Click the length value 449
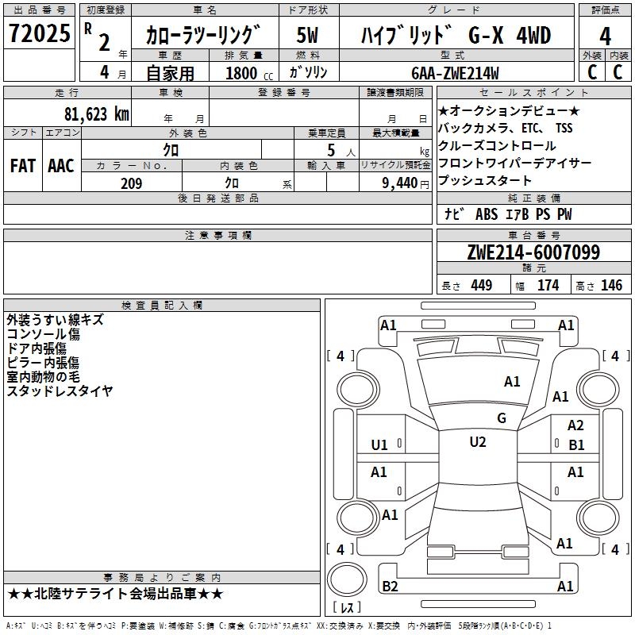Screen dimensions: 635x635 coord(482,285)
